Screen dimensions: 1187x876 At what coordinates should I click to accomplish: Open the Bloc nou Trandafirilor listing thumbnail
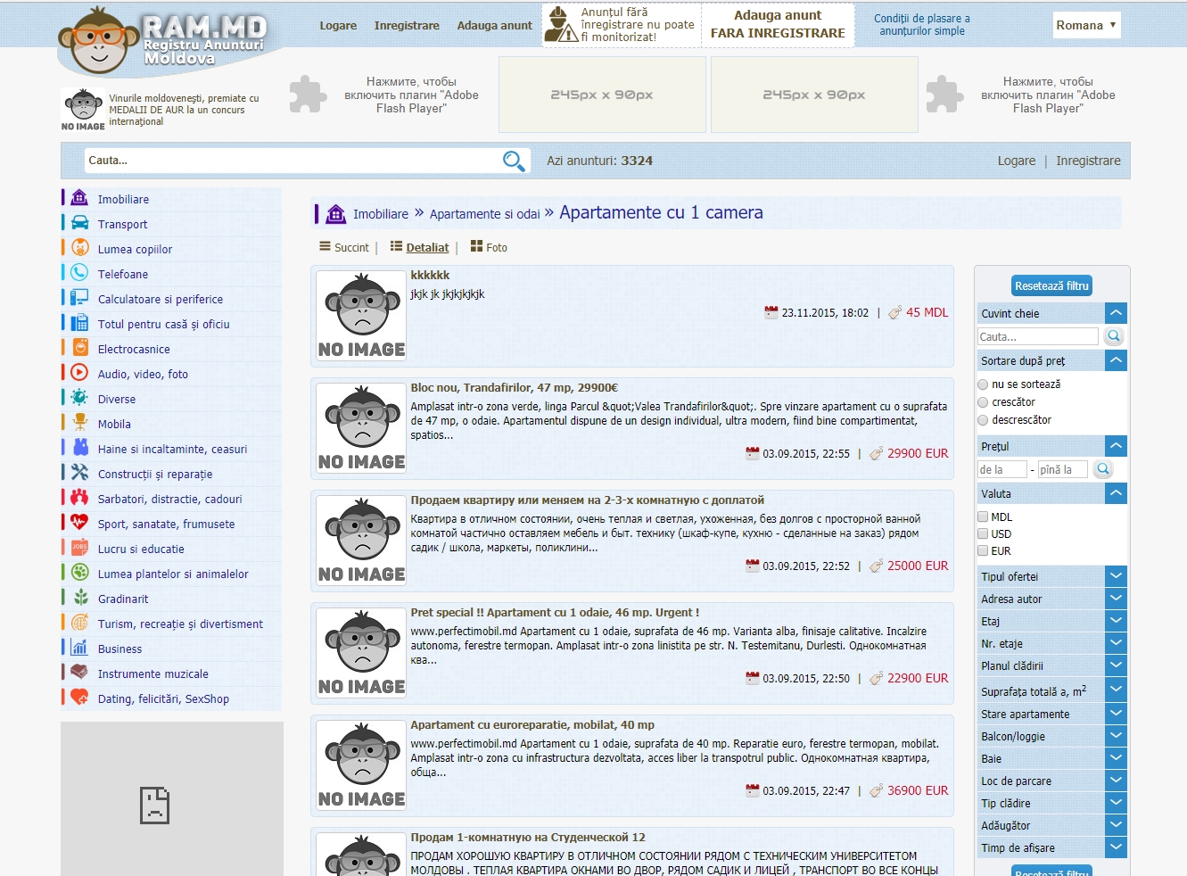tap(361, 428)
